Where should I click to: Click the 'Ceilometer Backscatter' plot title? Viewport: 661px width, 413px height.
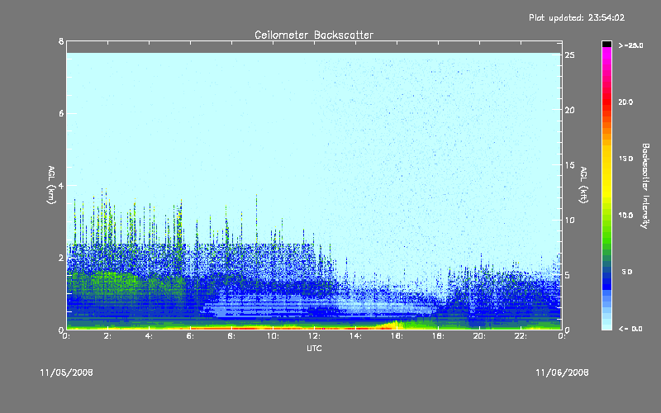coord(314,35)
